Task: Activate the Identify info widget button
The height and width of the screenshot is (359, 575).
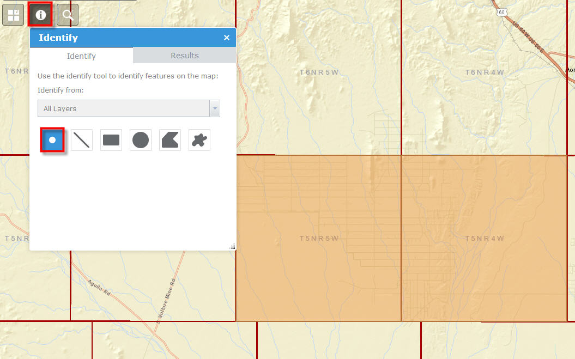Action: pos(40,15)
